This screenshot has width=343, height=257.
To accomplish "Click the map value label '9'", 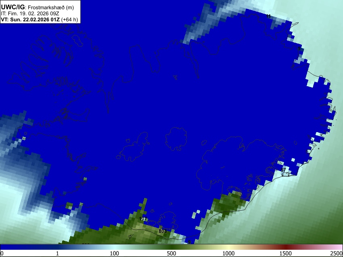I will point(189,242).
